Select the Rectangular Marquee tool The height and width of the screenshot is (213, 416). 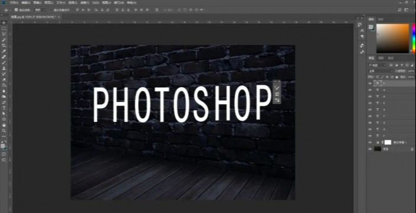[x=4, y=29]
